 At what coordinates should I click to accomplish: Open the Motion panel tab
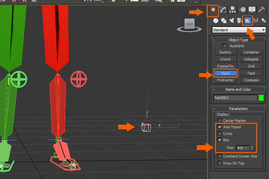click(243, 9)
